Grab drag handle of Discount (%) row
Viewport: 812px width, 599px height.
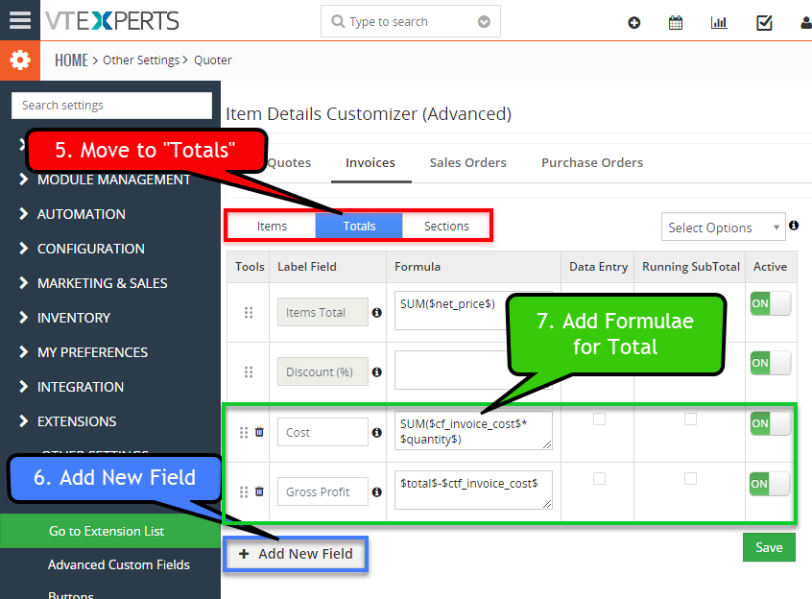(249, 371)
